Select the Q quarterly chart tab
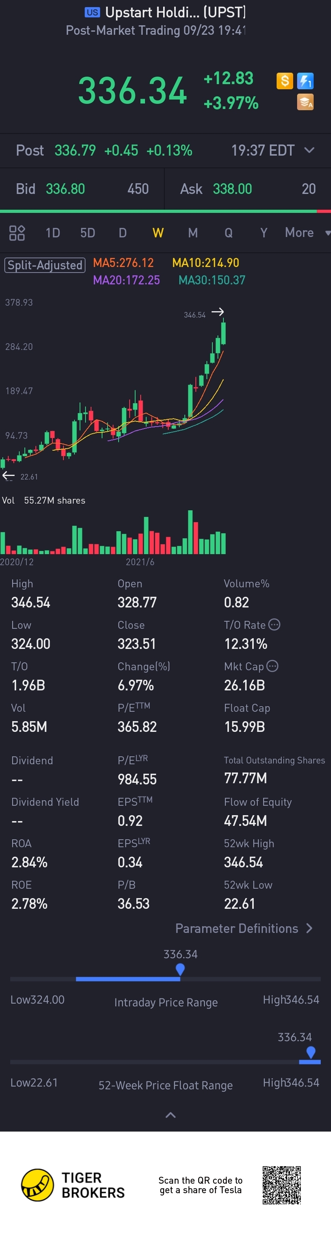Screen dimensions: 331x1239 (x=228, y=233)
